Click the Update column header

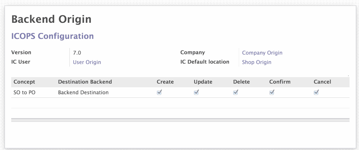pos(203,82)
